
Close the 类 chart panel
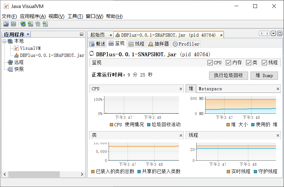181,135
